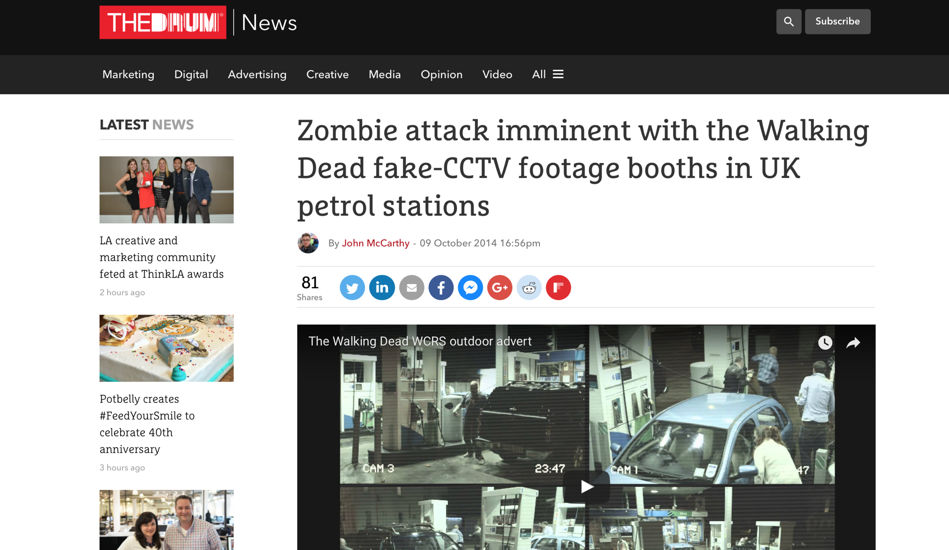This screenshot has width=949, height=550.
Task: Click the video share arrow icon
Action: pos(853,343)
